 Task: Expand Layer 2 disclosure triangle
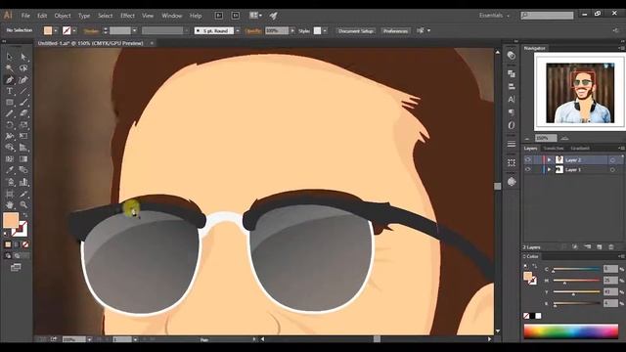pyautogui.click(x=550, y=159)
